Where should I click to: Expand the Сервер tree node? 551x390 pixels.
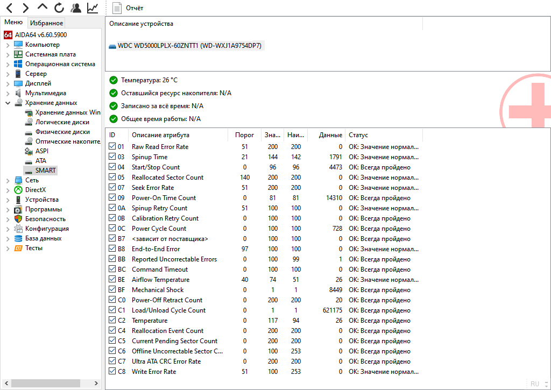[x=8, y=74]
